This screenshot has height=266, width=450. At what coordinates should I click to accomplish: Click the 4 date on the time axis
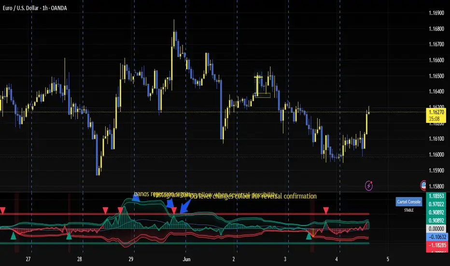[x=337, y=259]
